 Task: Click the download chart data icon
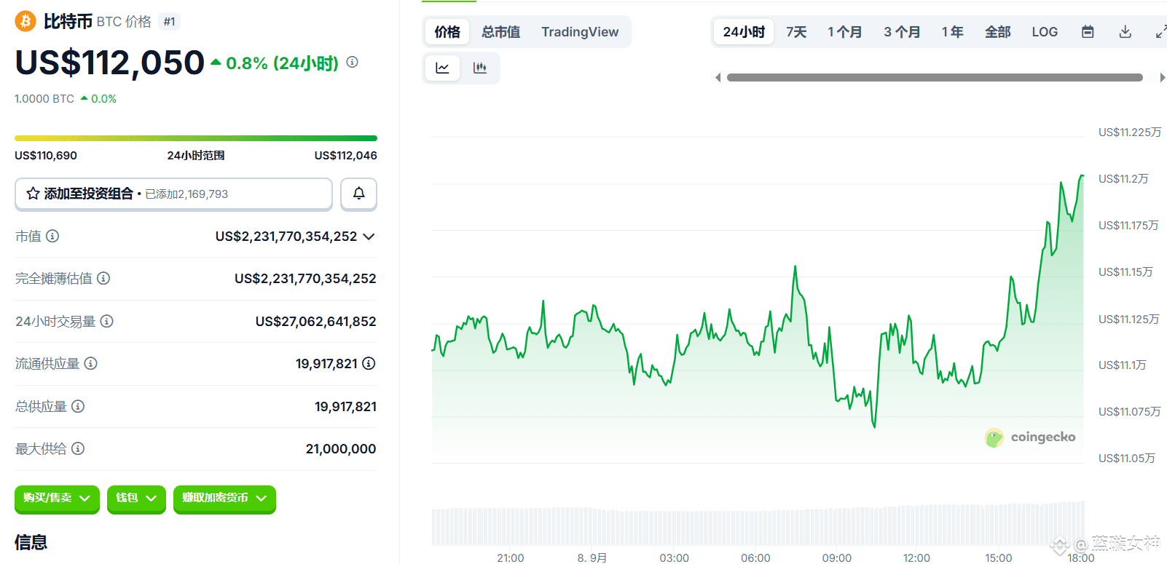tap(1125, 31)
